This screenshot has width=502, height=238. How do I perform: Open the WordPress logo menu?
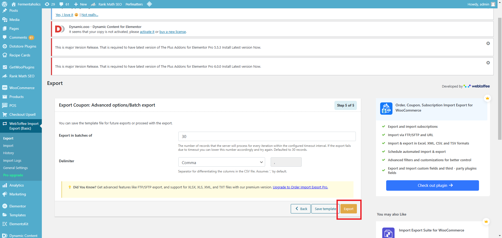click(4, 4)
